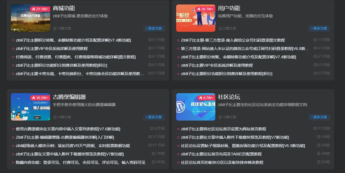Click the 21.1W+ hot views badge
The height and width of the screenshot is (173, 345).
click(40, 9)
